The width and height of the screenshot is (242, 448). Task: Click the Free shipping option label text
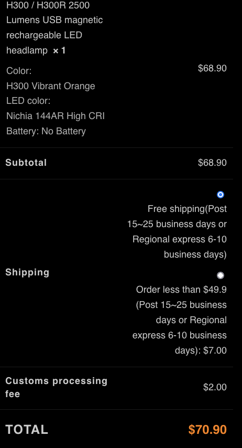tap(177, 231)
